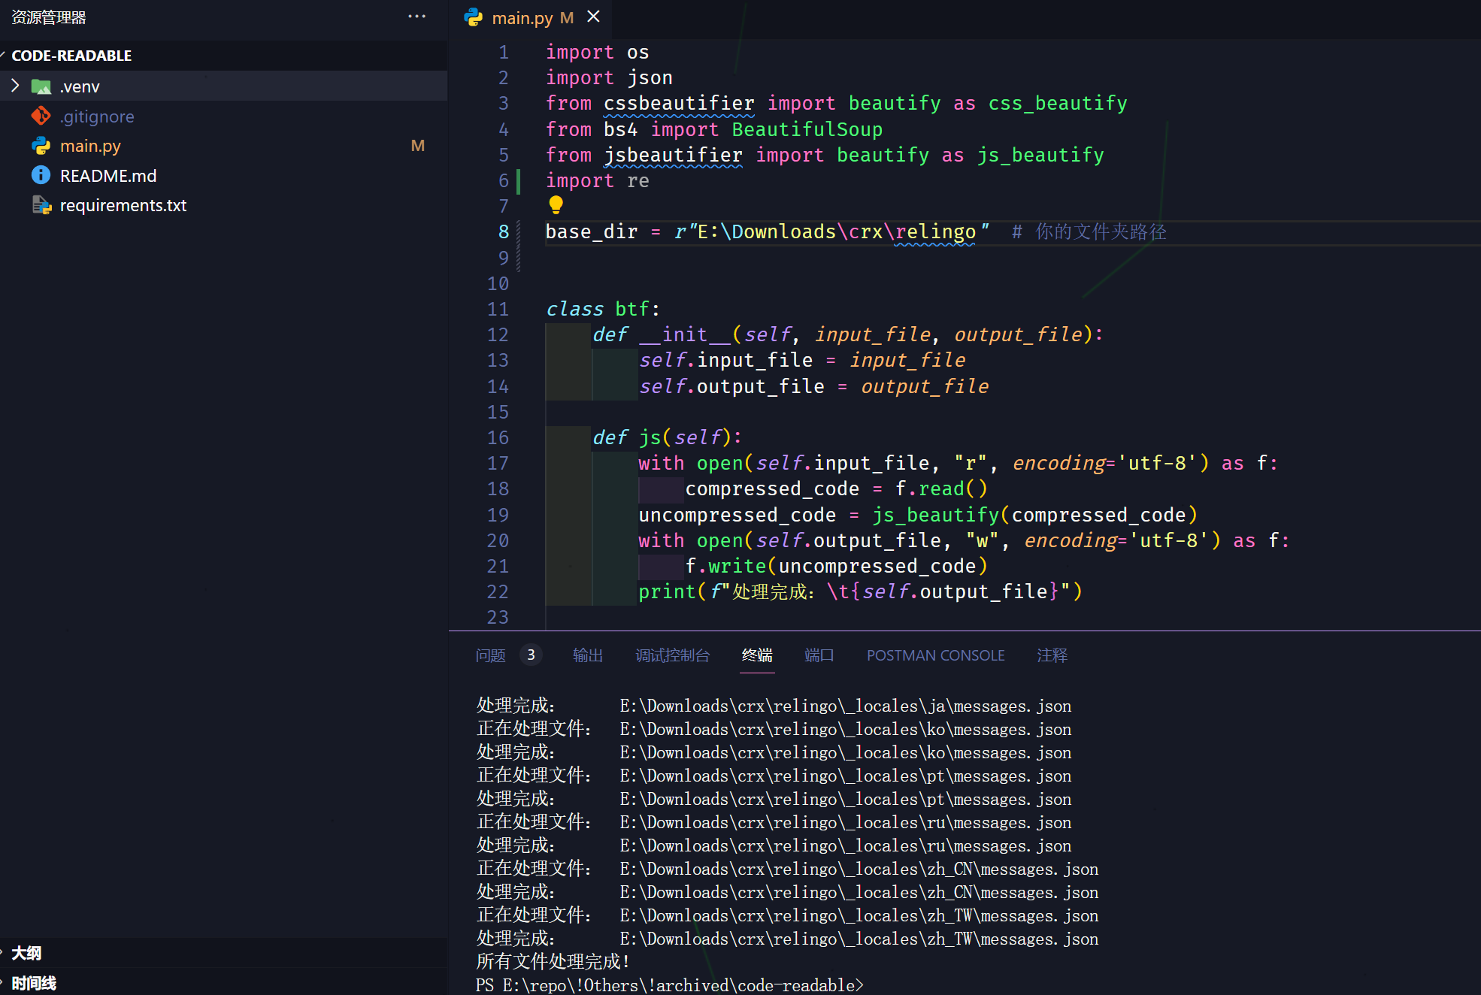Open explorer more actions ellipsis menu
Image resolution: width=1481 pixels, height=995 pixels.
[x=416, y=17]
